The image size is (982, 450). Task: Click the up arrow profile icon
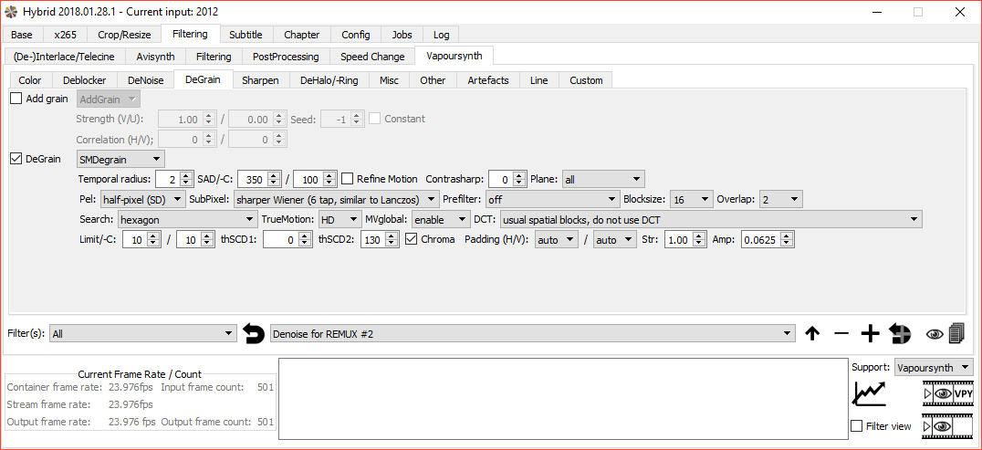tap(812, 334)
